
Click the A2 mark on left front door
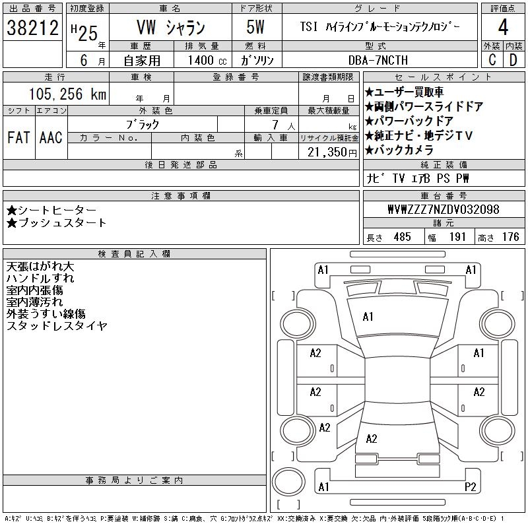pyautogui.click(x=315, y=353)
